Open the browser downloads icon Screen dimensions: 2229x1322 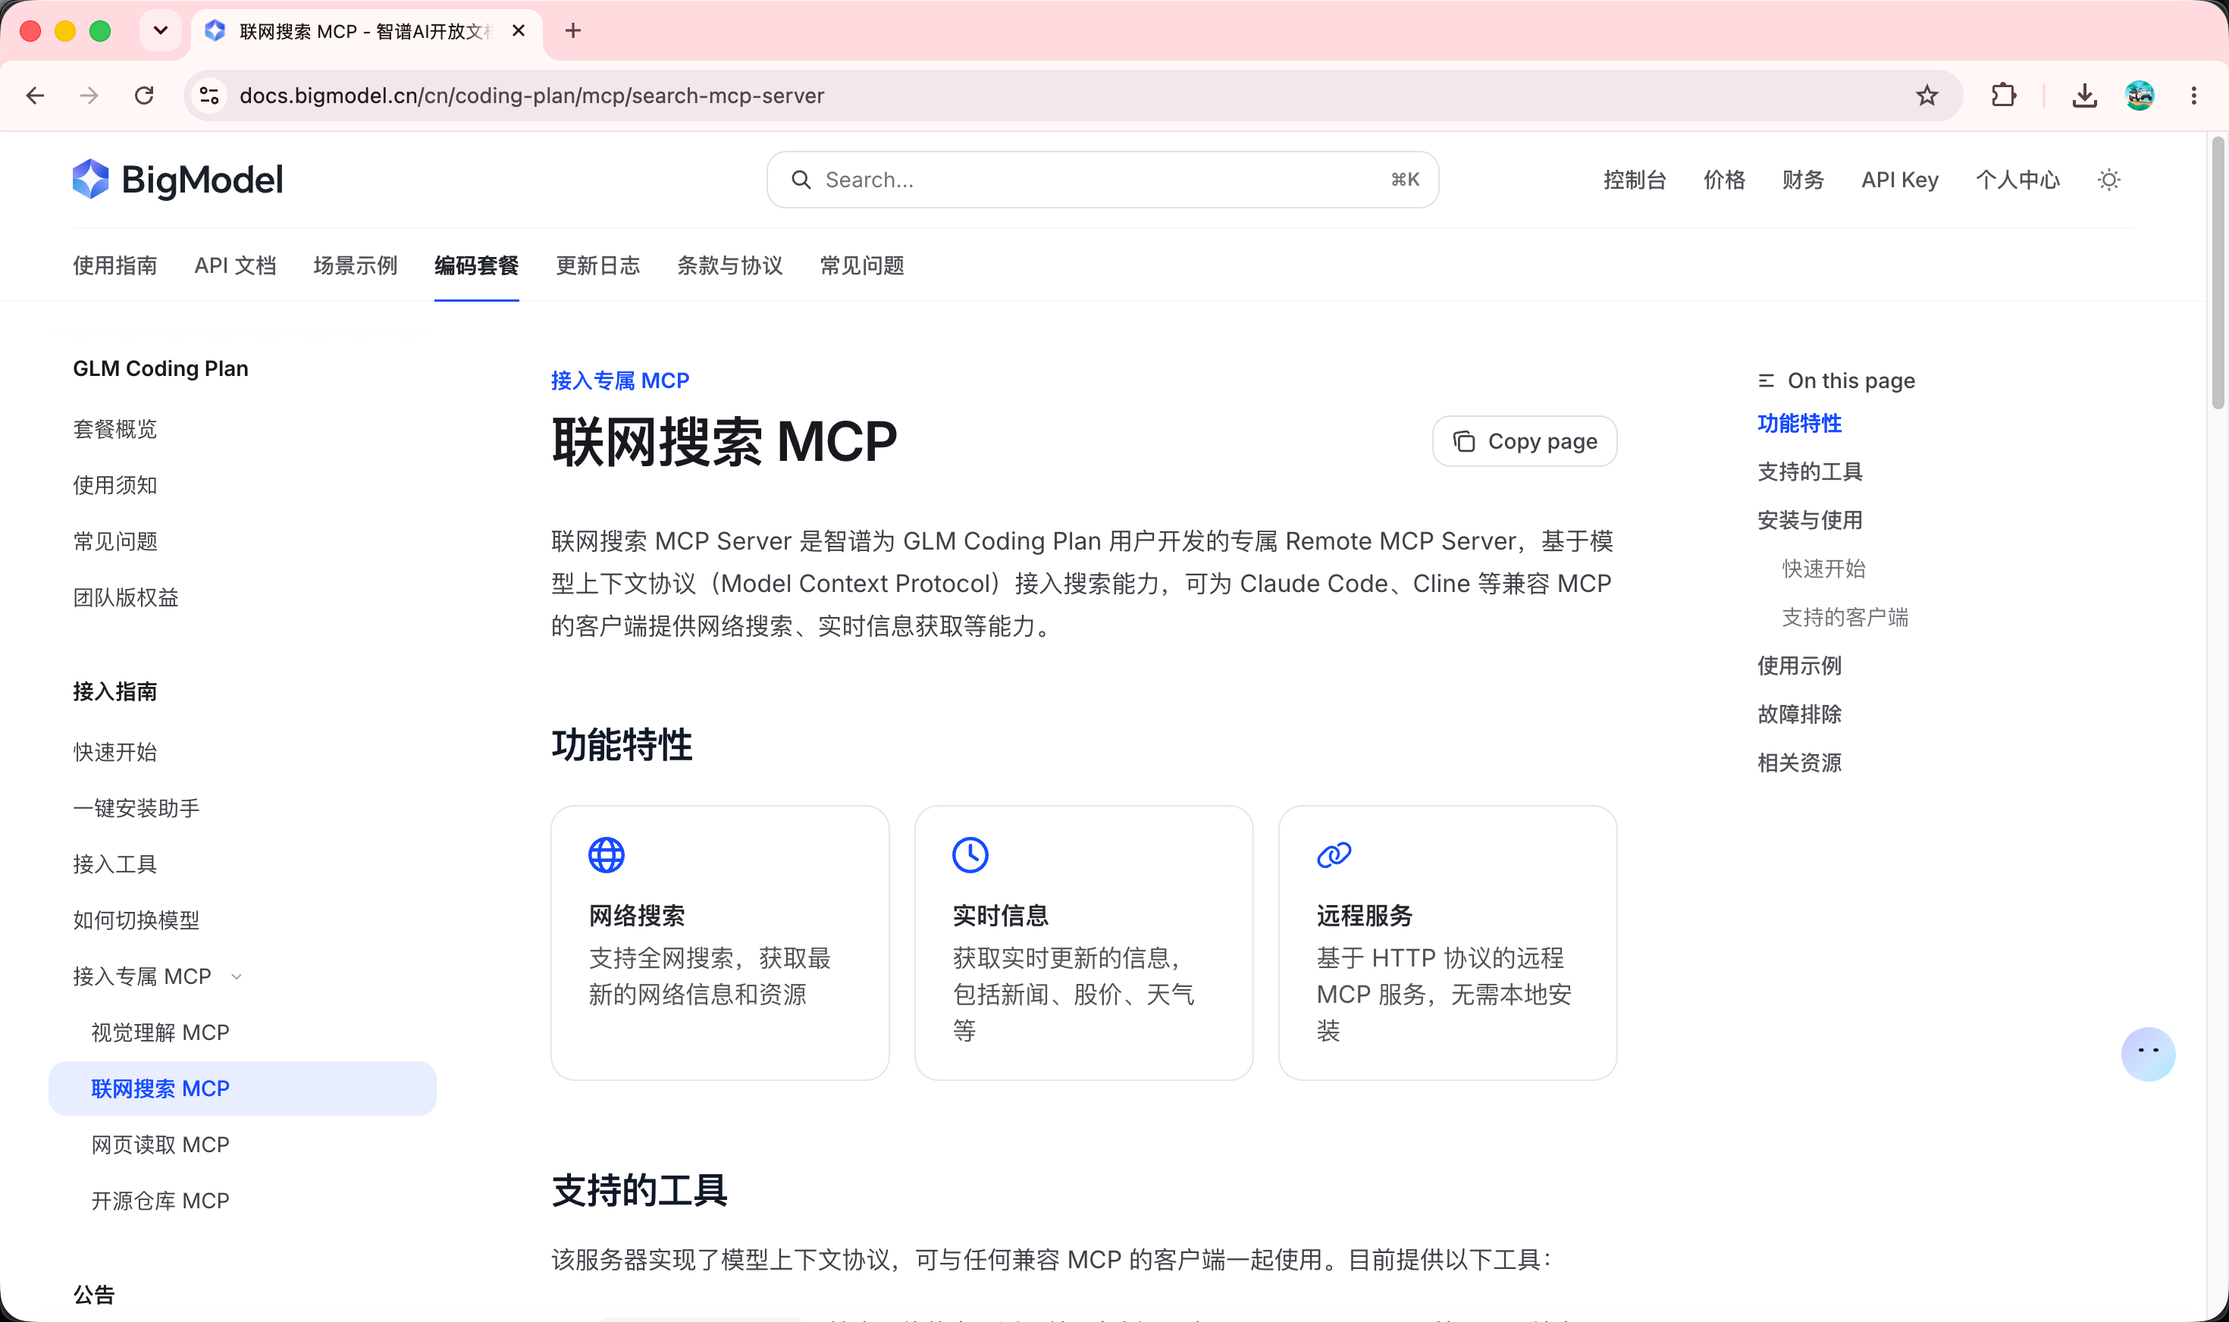(x=2085, y=96)
